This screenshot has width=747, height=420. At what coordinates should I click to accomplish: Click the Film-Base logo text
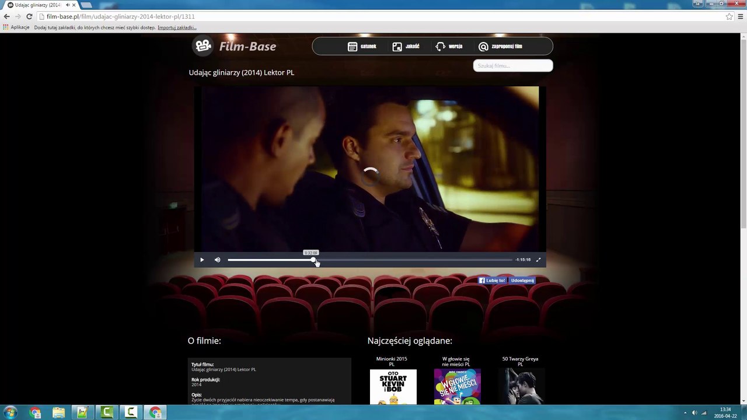247,46
